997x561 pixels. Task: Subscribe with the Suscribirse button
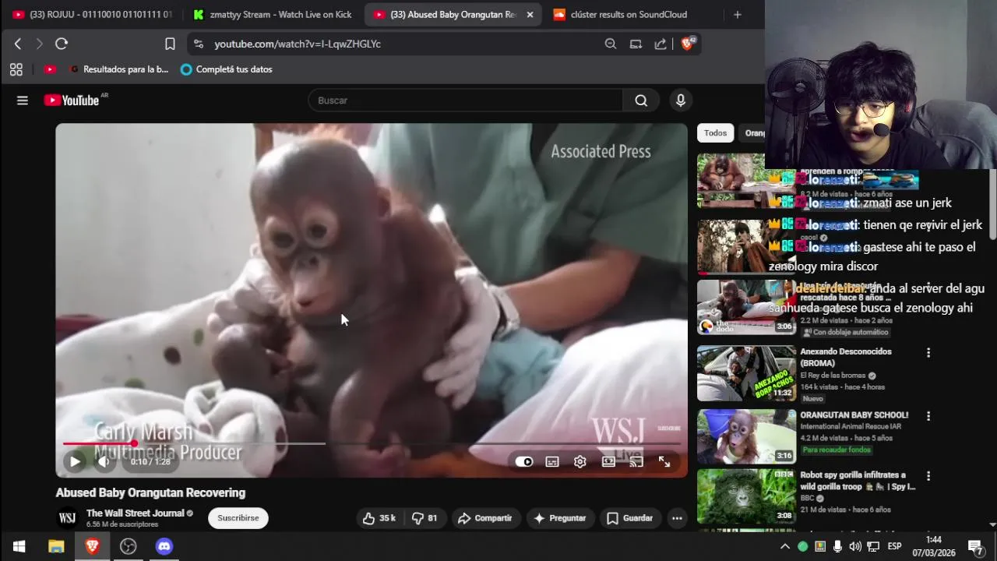238,518
